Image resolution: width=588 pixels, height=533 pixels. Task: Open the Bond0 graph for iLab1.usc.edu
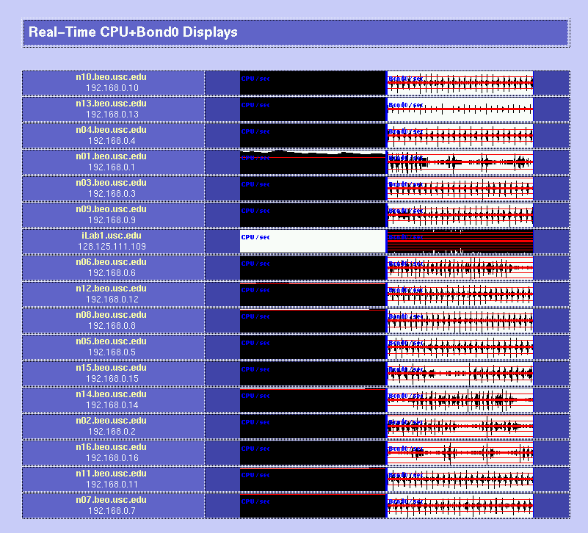(460, 241)
